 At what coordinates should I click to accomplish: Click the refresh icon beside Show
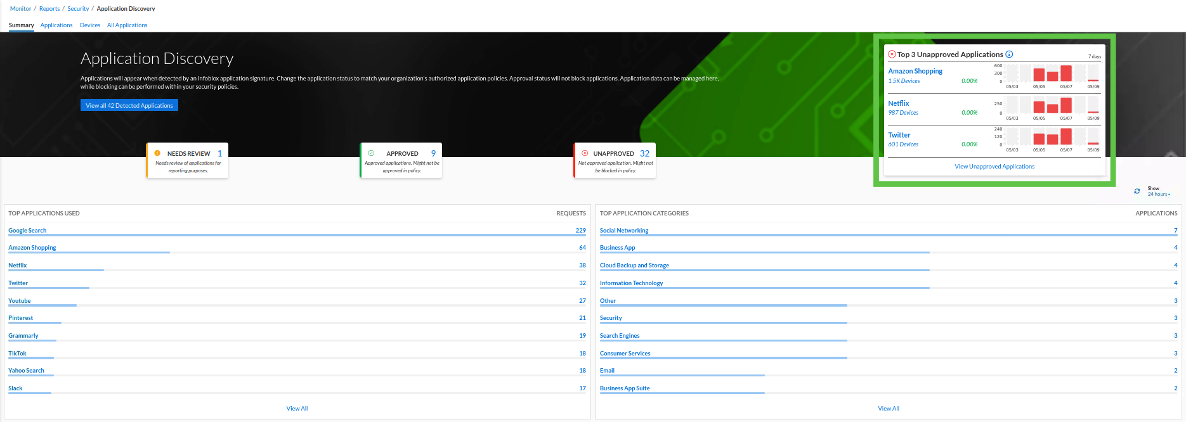pos(1137,191)
